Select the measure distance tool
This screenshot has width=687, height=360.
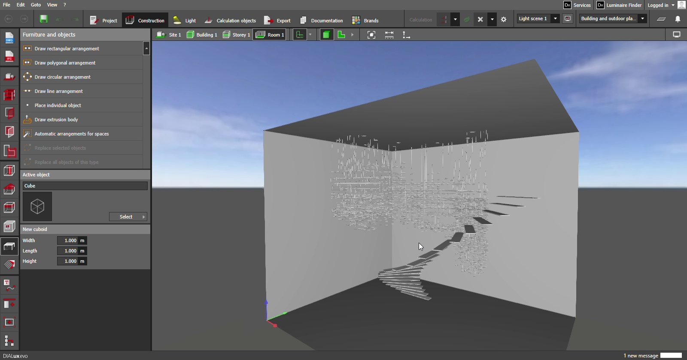[x=389, y=35]
